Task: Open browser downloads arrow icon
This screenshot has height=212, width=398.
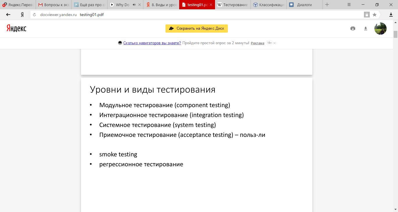Action: 391,15
